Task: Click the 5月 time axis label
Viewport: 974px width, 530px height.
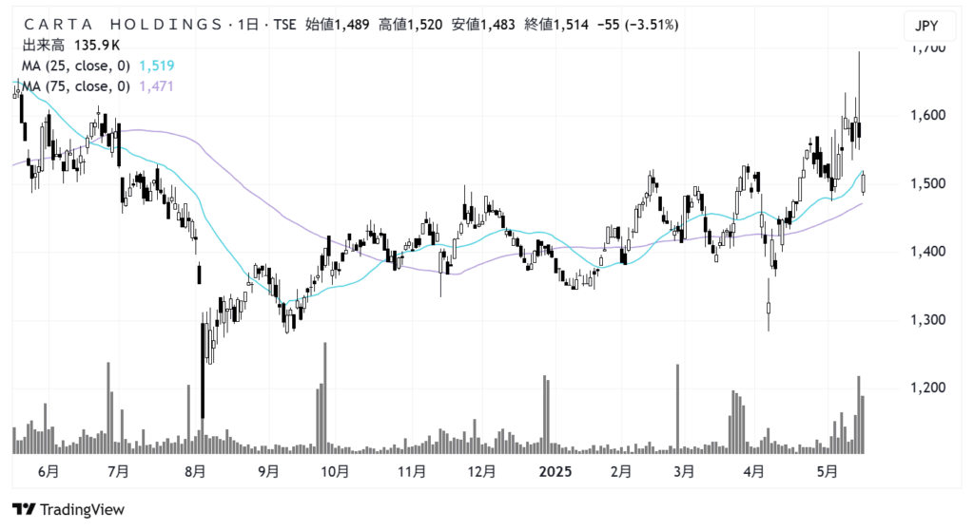Action: [x=827, y=472]
